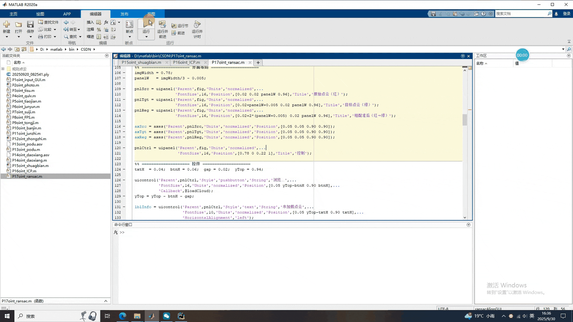Click the Run and Advance (运行并前进) icon

point(162,25)
